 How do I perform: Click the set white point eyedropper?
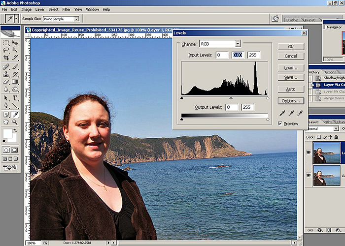300,113
